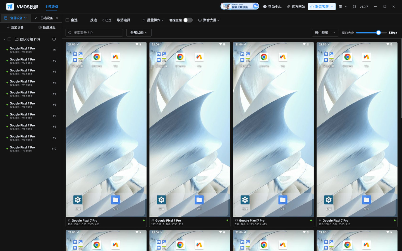
Task: Click the 帮助中心 help center text
Action: tap(275, 6)
